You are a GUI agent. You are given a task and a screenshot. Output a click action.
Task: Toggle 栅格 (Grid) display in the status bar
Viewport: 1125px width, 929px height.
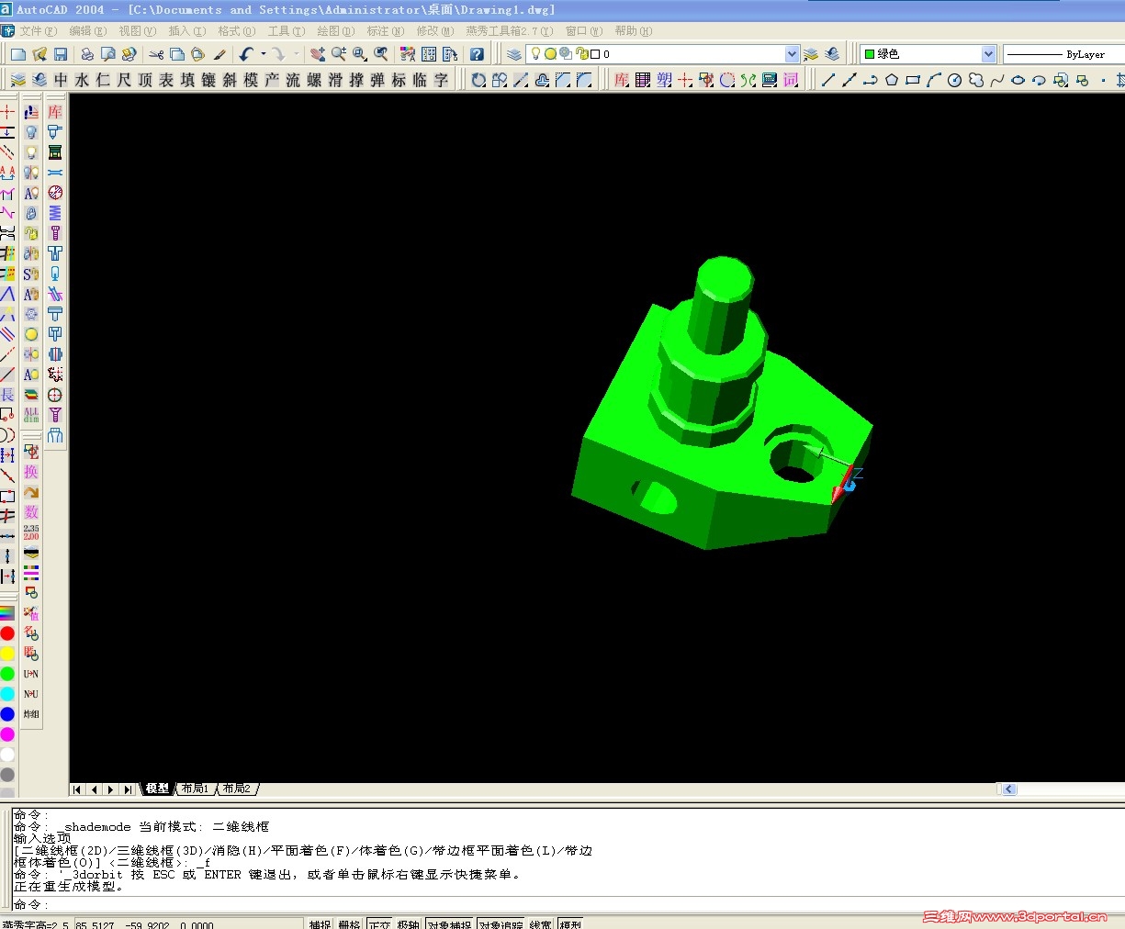pos(349,923)
